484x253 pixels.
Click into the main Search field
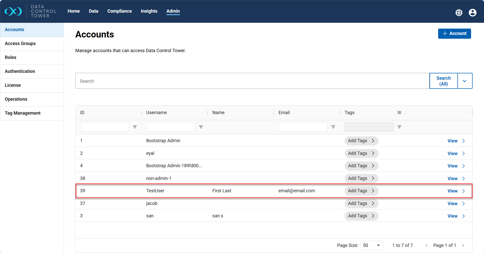(252, 81)
